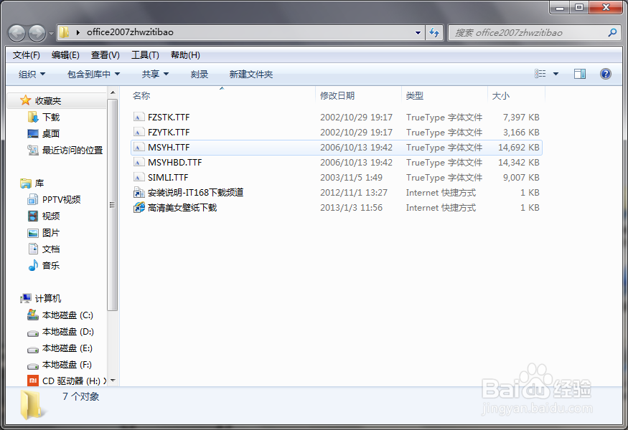This screenshot has height=430, width=628.
Task: Open help via the question mark icon
Action: (x=605, y=74)
